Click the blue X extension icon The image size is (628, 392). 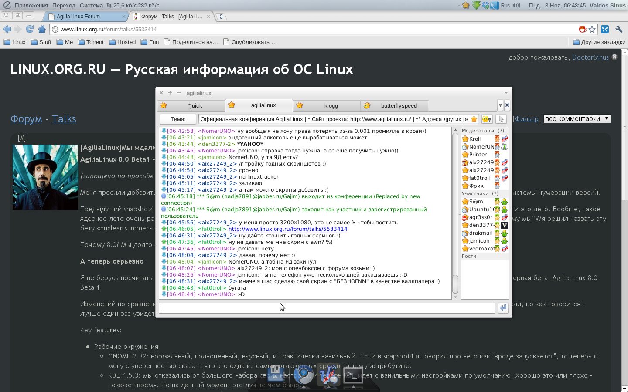pyautogui.click(x=605, y=29)
